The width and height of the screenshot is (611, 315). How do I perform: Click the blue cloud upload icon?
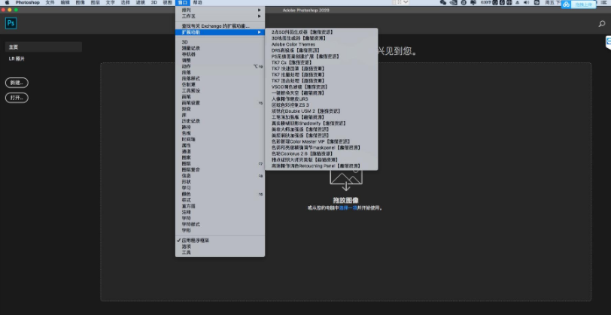566,5
